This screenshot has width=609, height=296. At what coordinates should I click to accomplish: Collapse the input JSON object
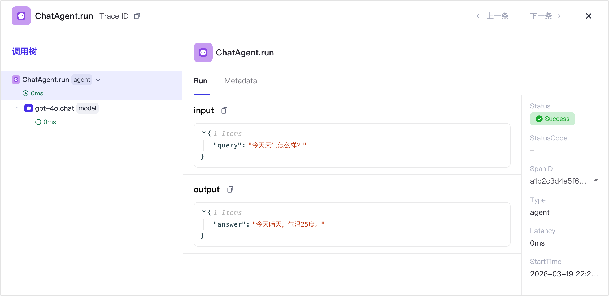tap(204, 133)
